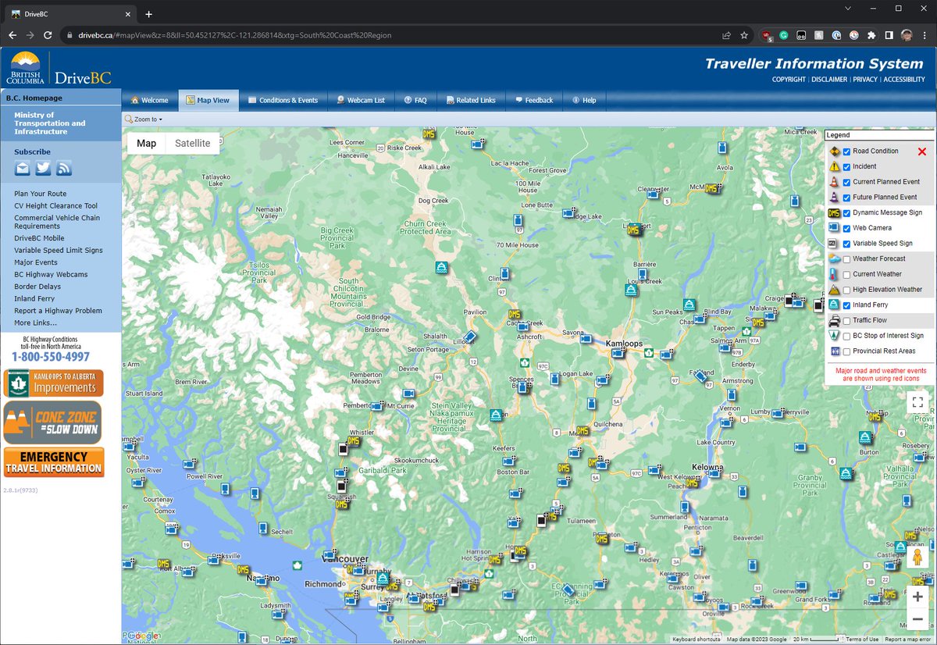Open the FAQ tab

coord(415,100)
